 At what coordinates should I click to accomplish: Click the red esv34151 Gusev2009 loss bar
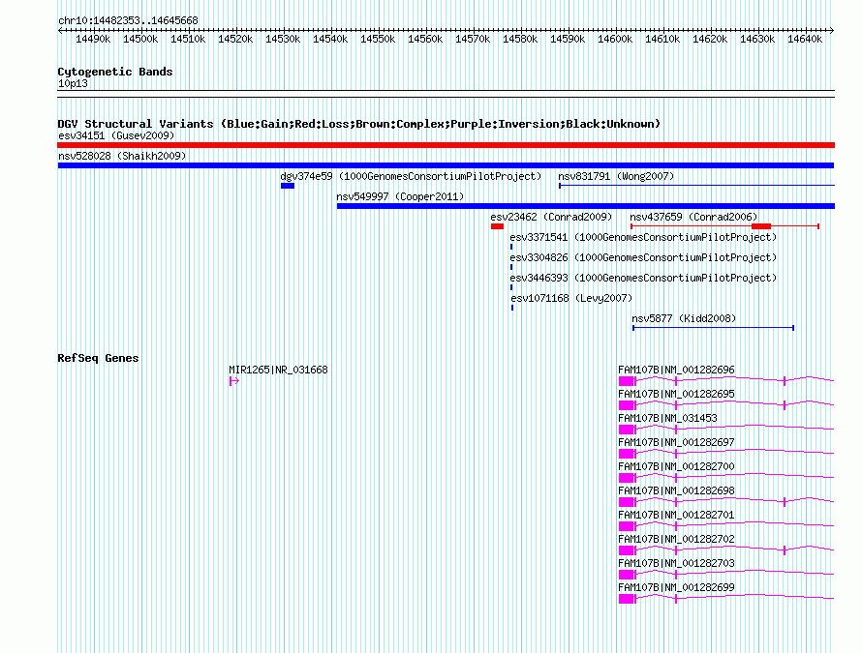(x=446, y=145)
